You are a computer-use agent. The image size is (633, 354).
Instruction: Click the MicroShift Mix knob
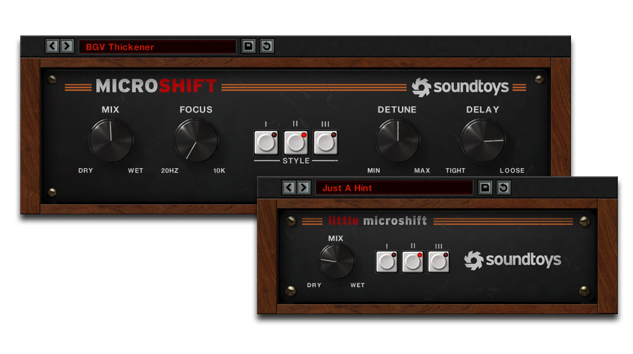tap(111, 141)
